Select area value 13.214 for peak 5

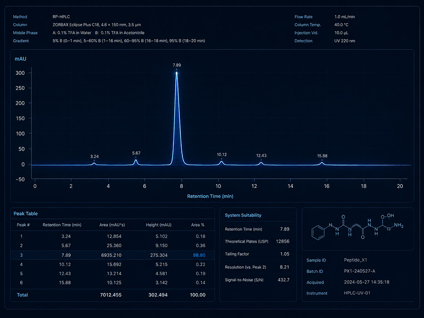click(x=114, y=274)
